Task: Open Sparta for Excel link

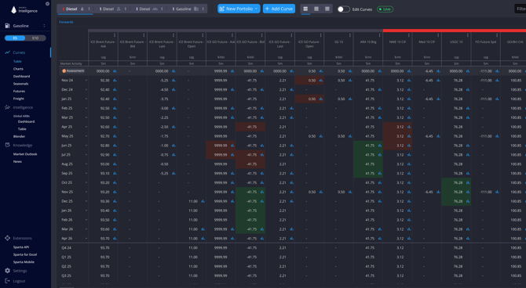Action: tap(25, 254)
